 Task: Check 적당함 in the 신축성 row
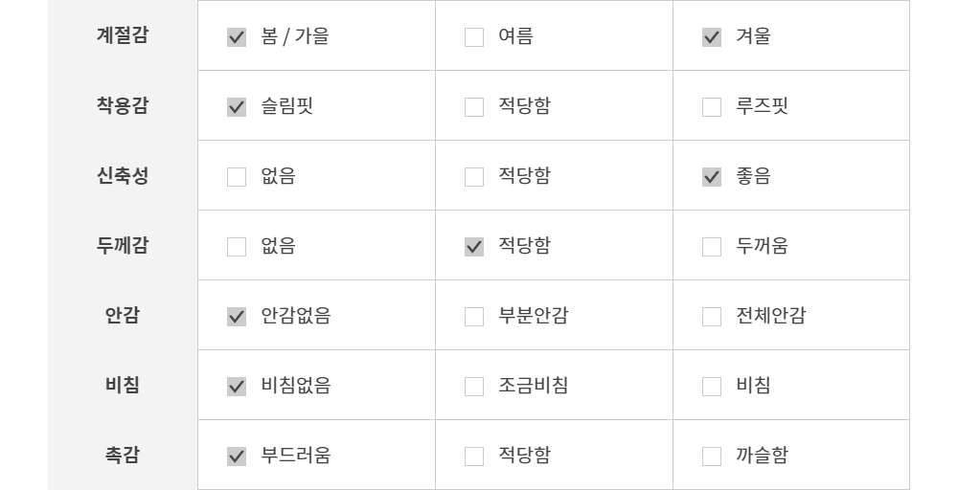coord(474,177)
